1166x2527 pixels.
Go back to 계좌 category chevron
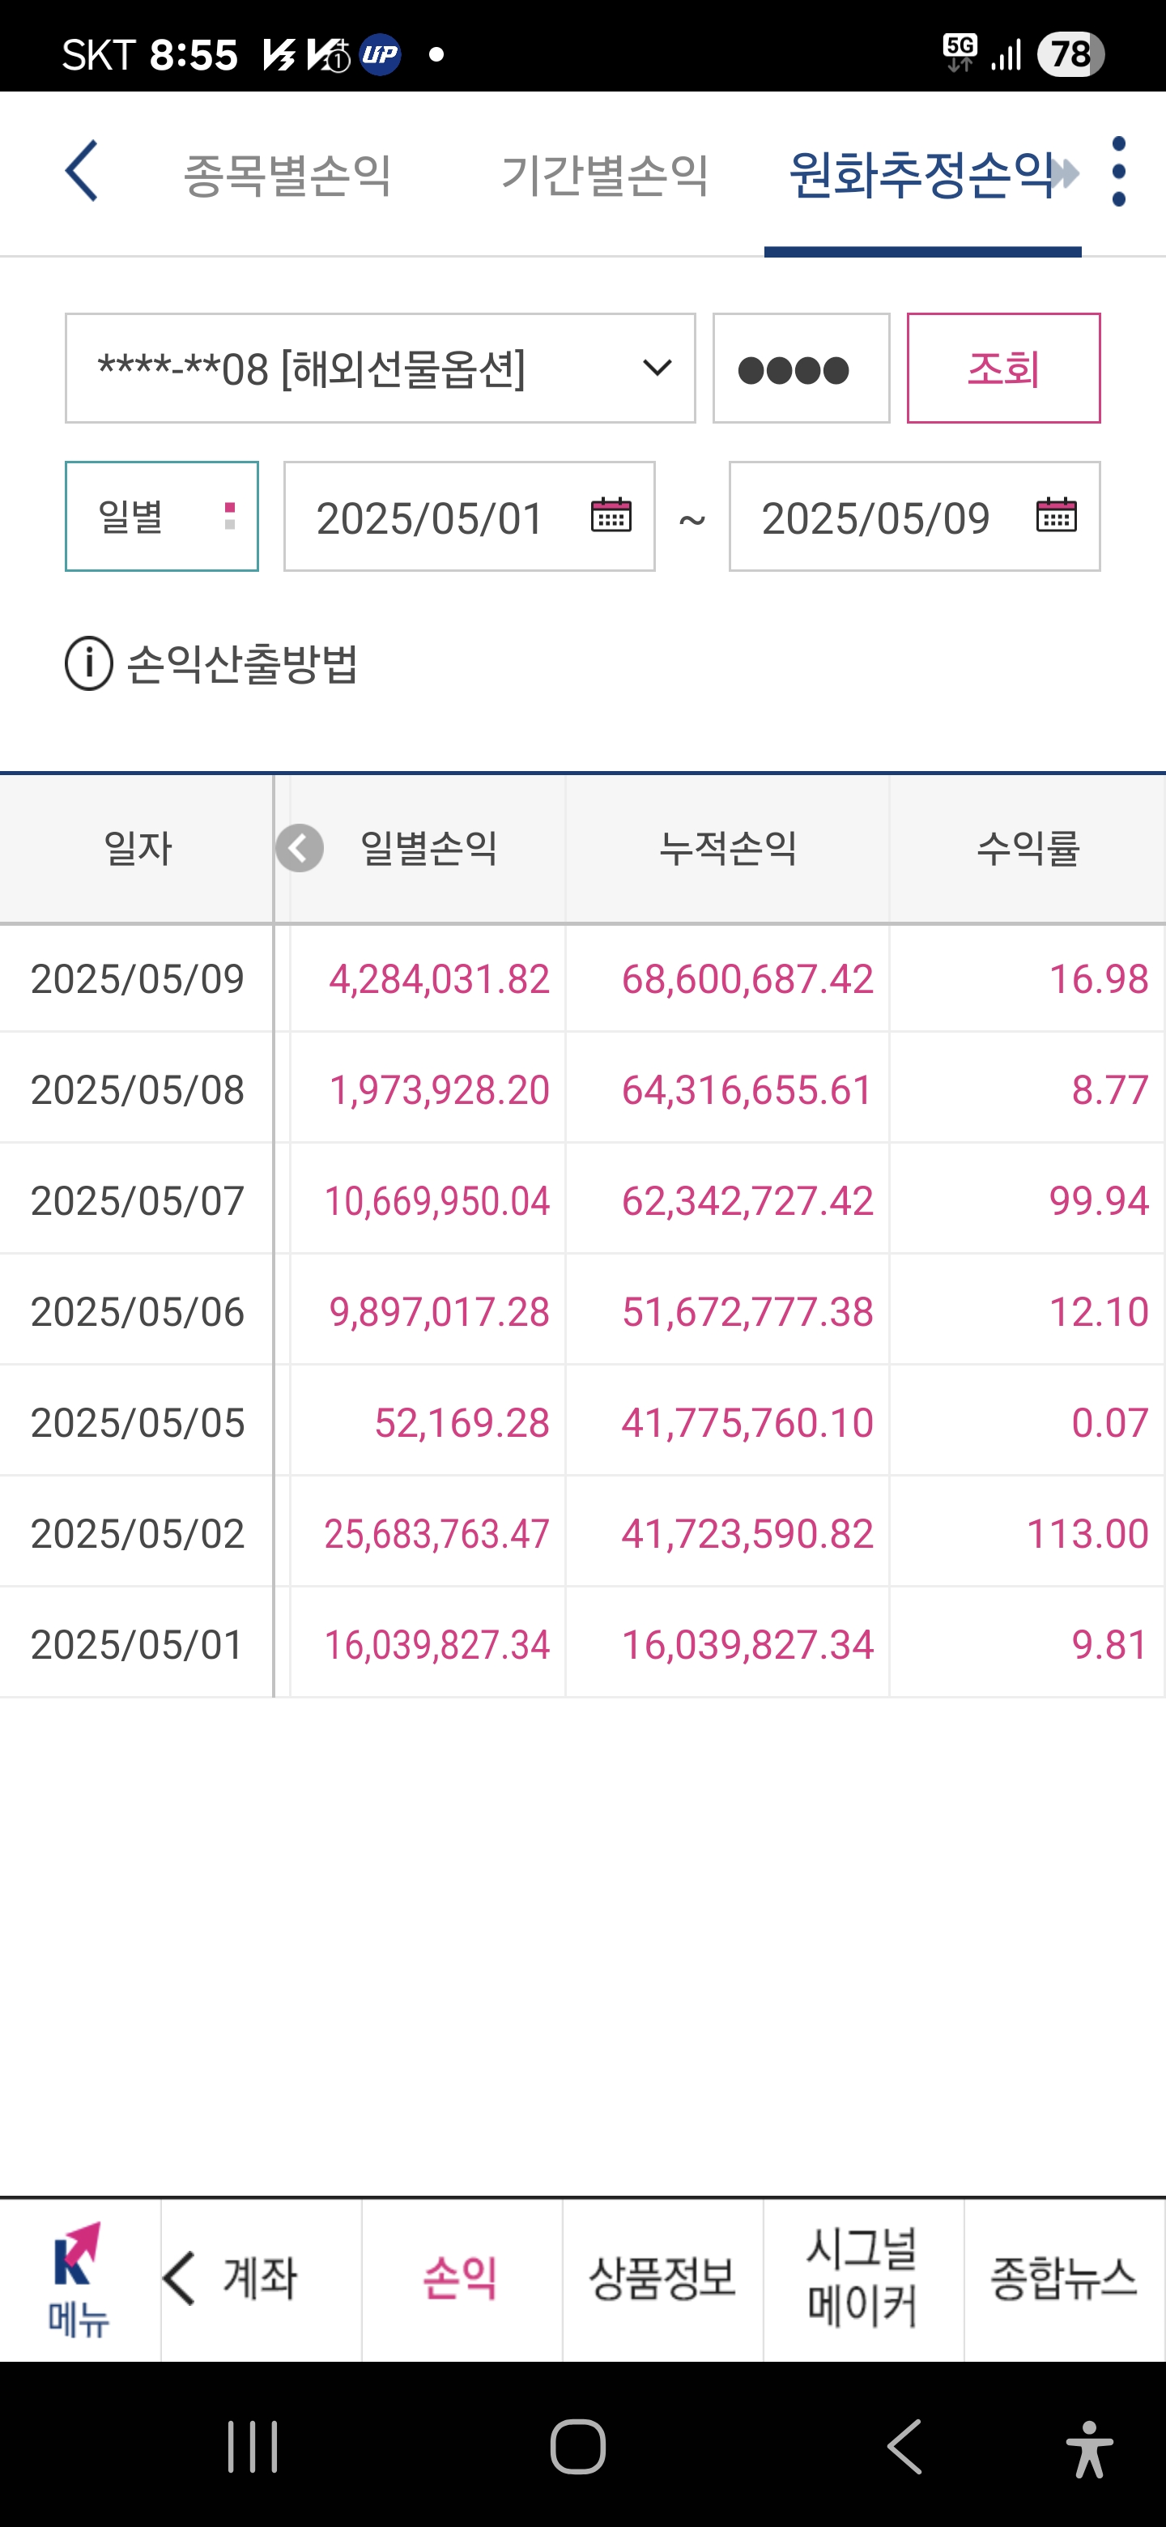(x=180, y=2278)
